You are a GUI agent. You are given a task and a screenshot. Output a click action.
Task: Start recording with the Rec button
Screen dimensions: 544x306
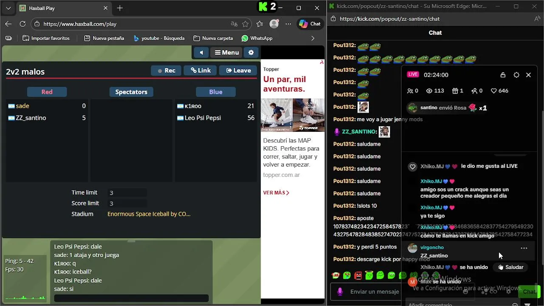tap(166, 71)
